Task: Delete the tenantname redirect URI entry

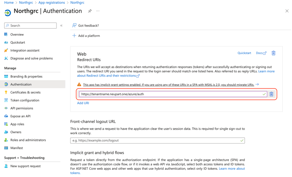Action: pyautogui.click(x=271, y=94)
